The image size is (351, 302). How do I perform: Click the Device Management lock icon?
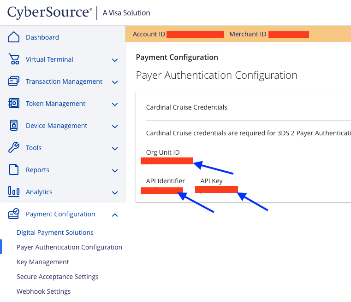[x=14, y=125]
